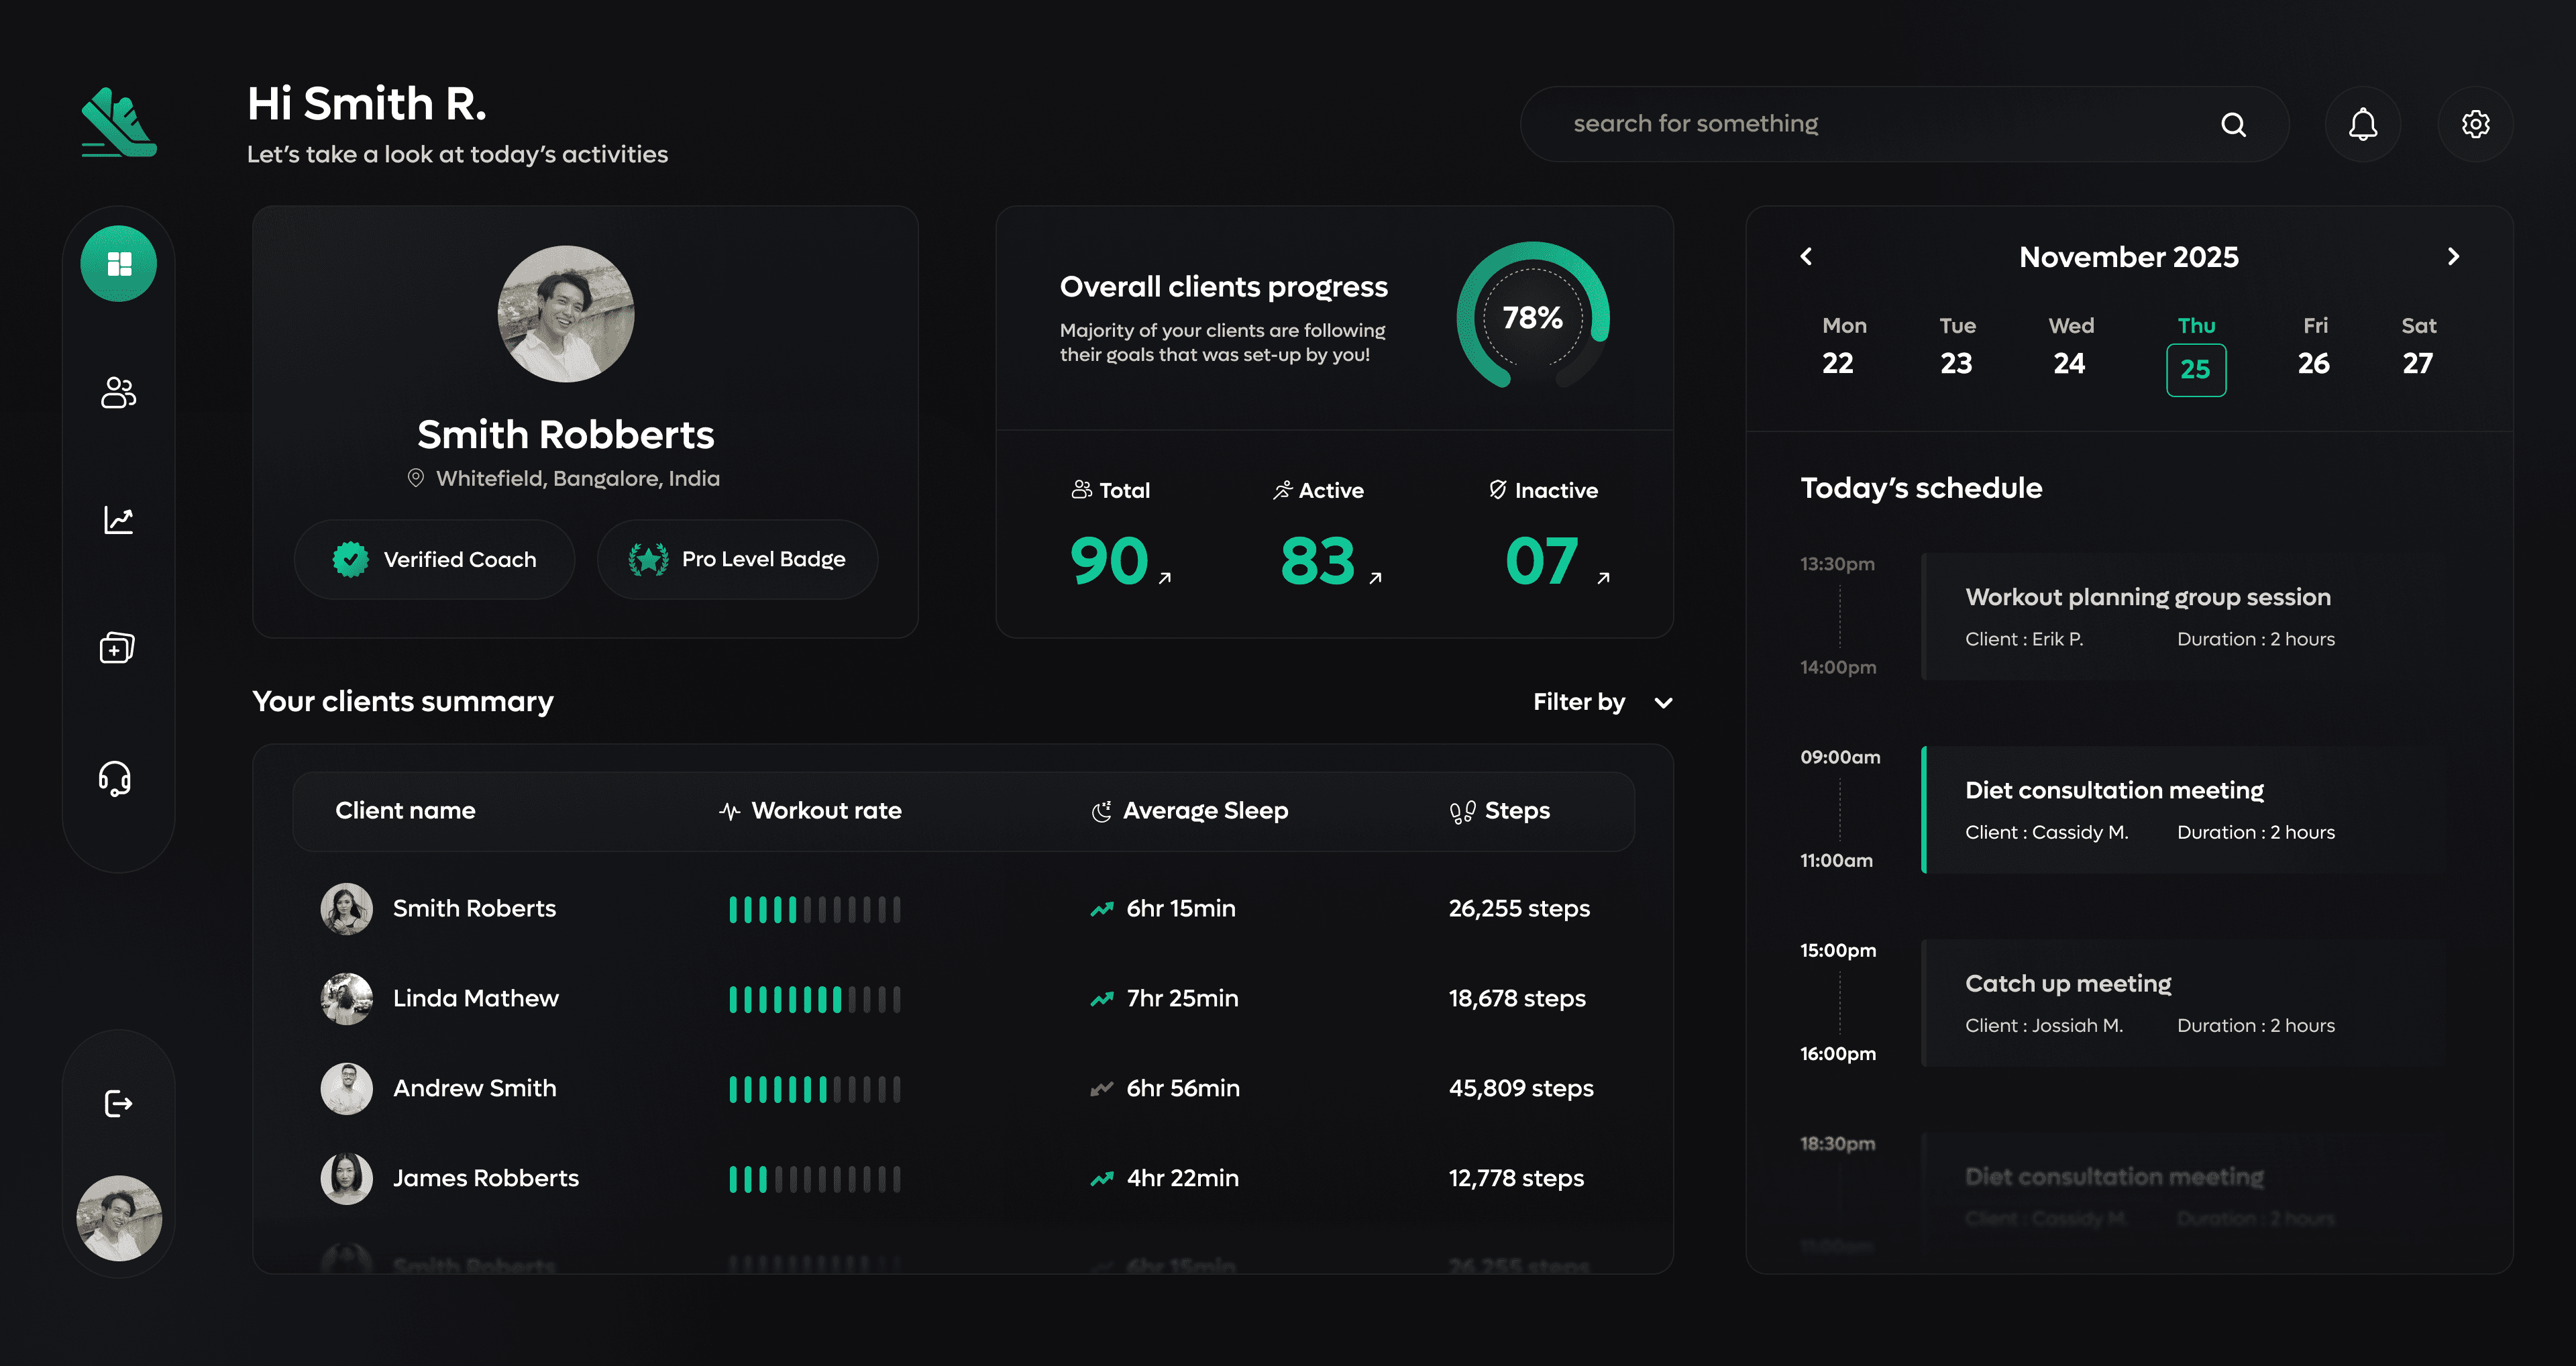This screenshot has width=2576, height=1366.
Task: Open the notifications bell icon
Action: [2362, 124]
